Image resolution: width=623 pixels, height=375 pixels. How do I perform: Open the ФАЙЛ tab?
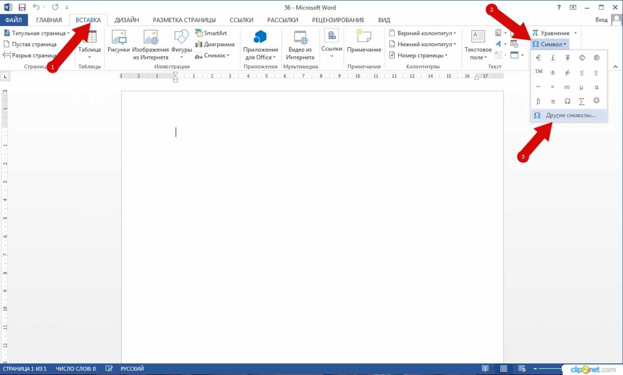14,20
